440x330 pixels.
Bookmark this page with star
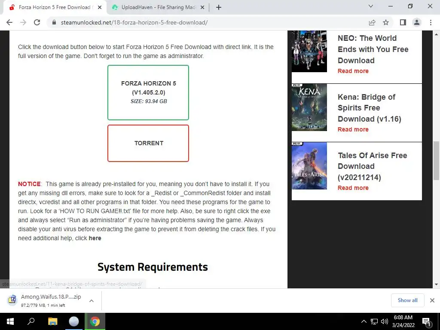386,22
